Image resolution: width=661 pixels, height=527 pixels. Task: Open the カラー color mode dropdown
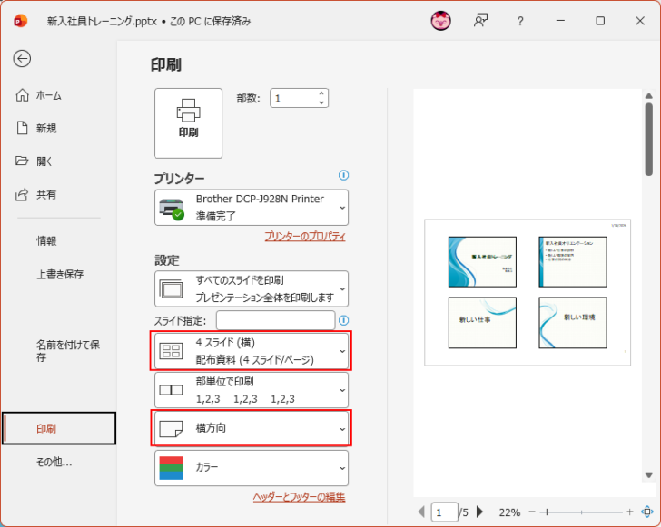click(252, 468)
